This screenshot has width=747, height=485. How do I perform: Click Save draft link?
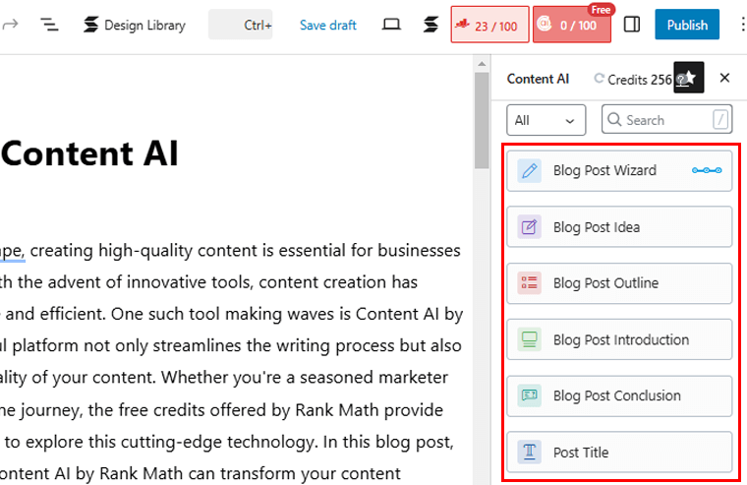pyautogui.click(x=327, y=25)
